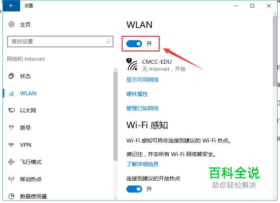Viewport: 280px width, 203px height.
Task: Open the Hardware properties link
Action: (x=137, y=94)
